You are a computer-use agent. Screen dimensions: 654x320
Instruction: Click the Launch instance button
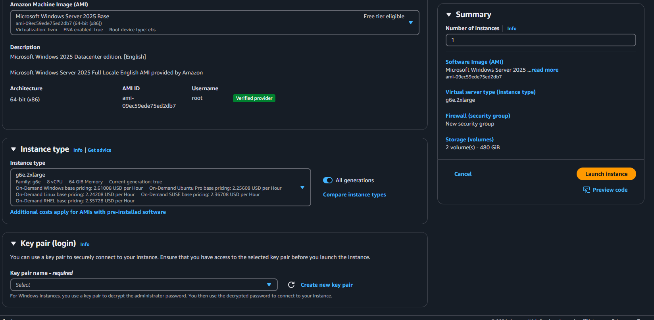pyautogui.click(x=606, y=174)
